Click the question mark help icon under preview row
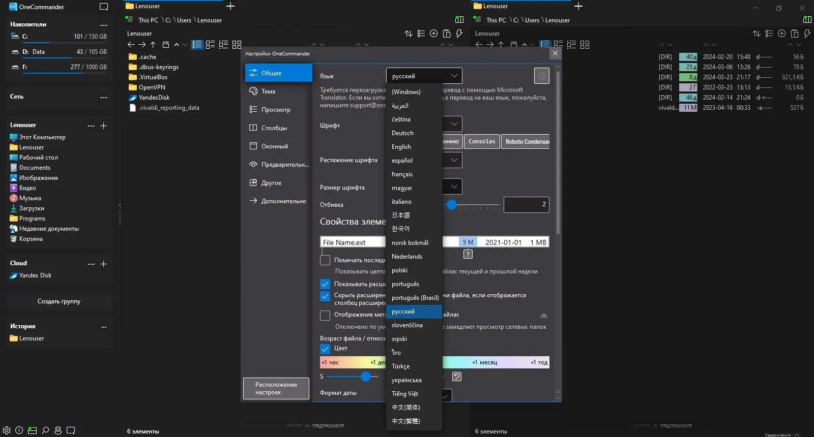 pos(468,254)
